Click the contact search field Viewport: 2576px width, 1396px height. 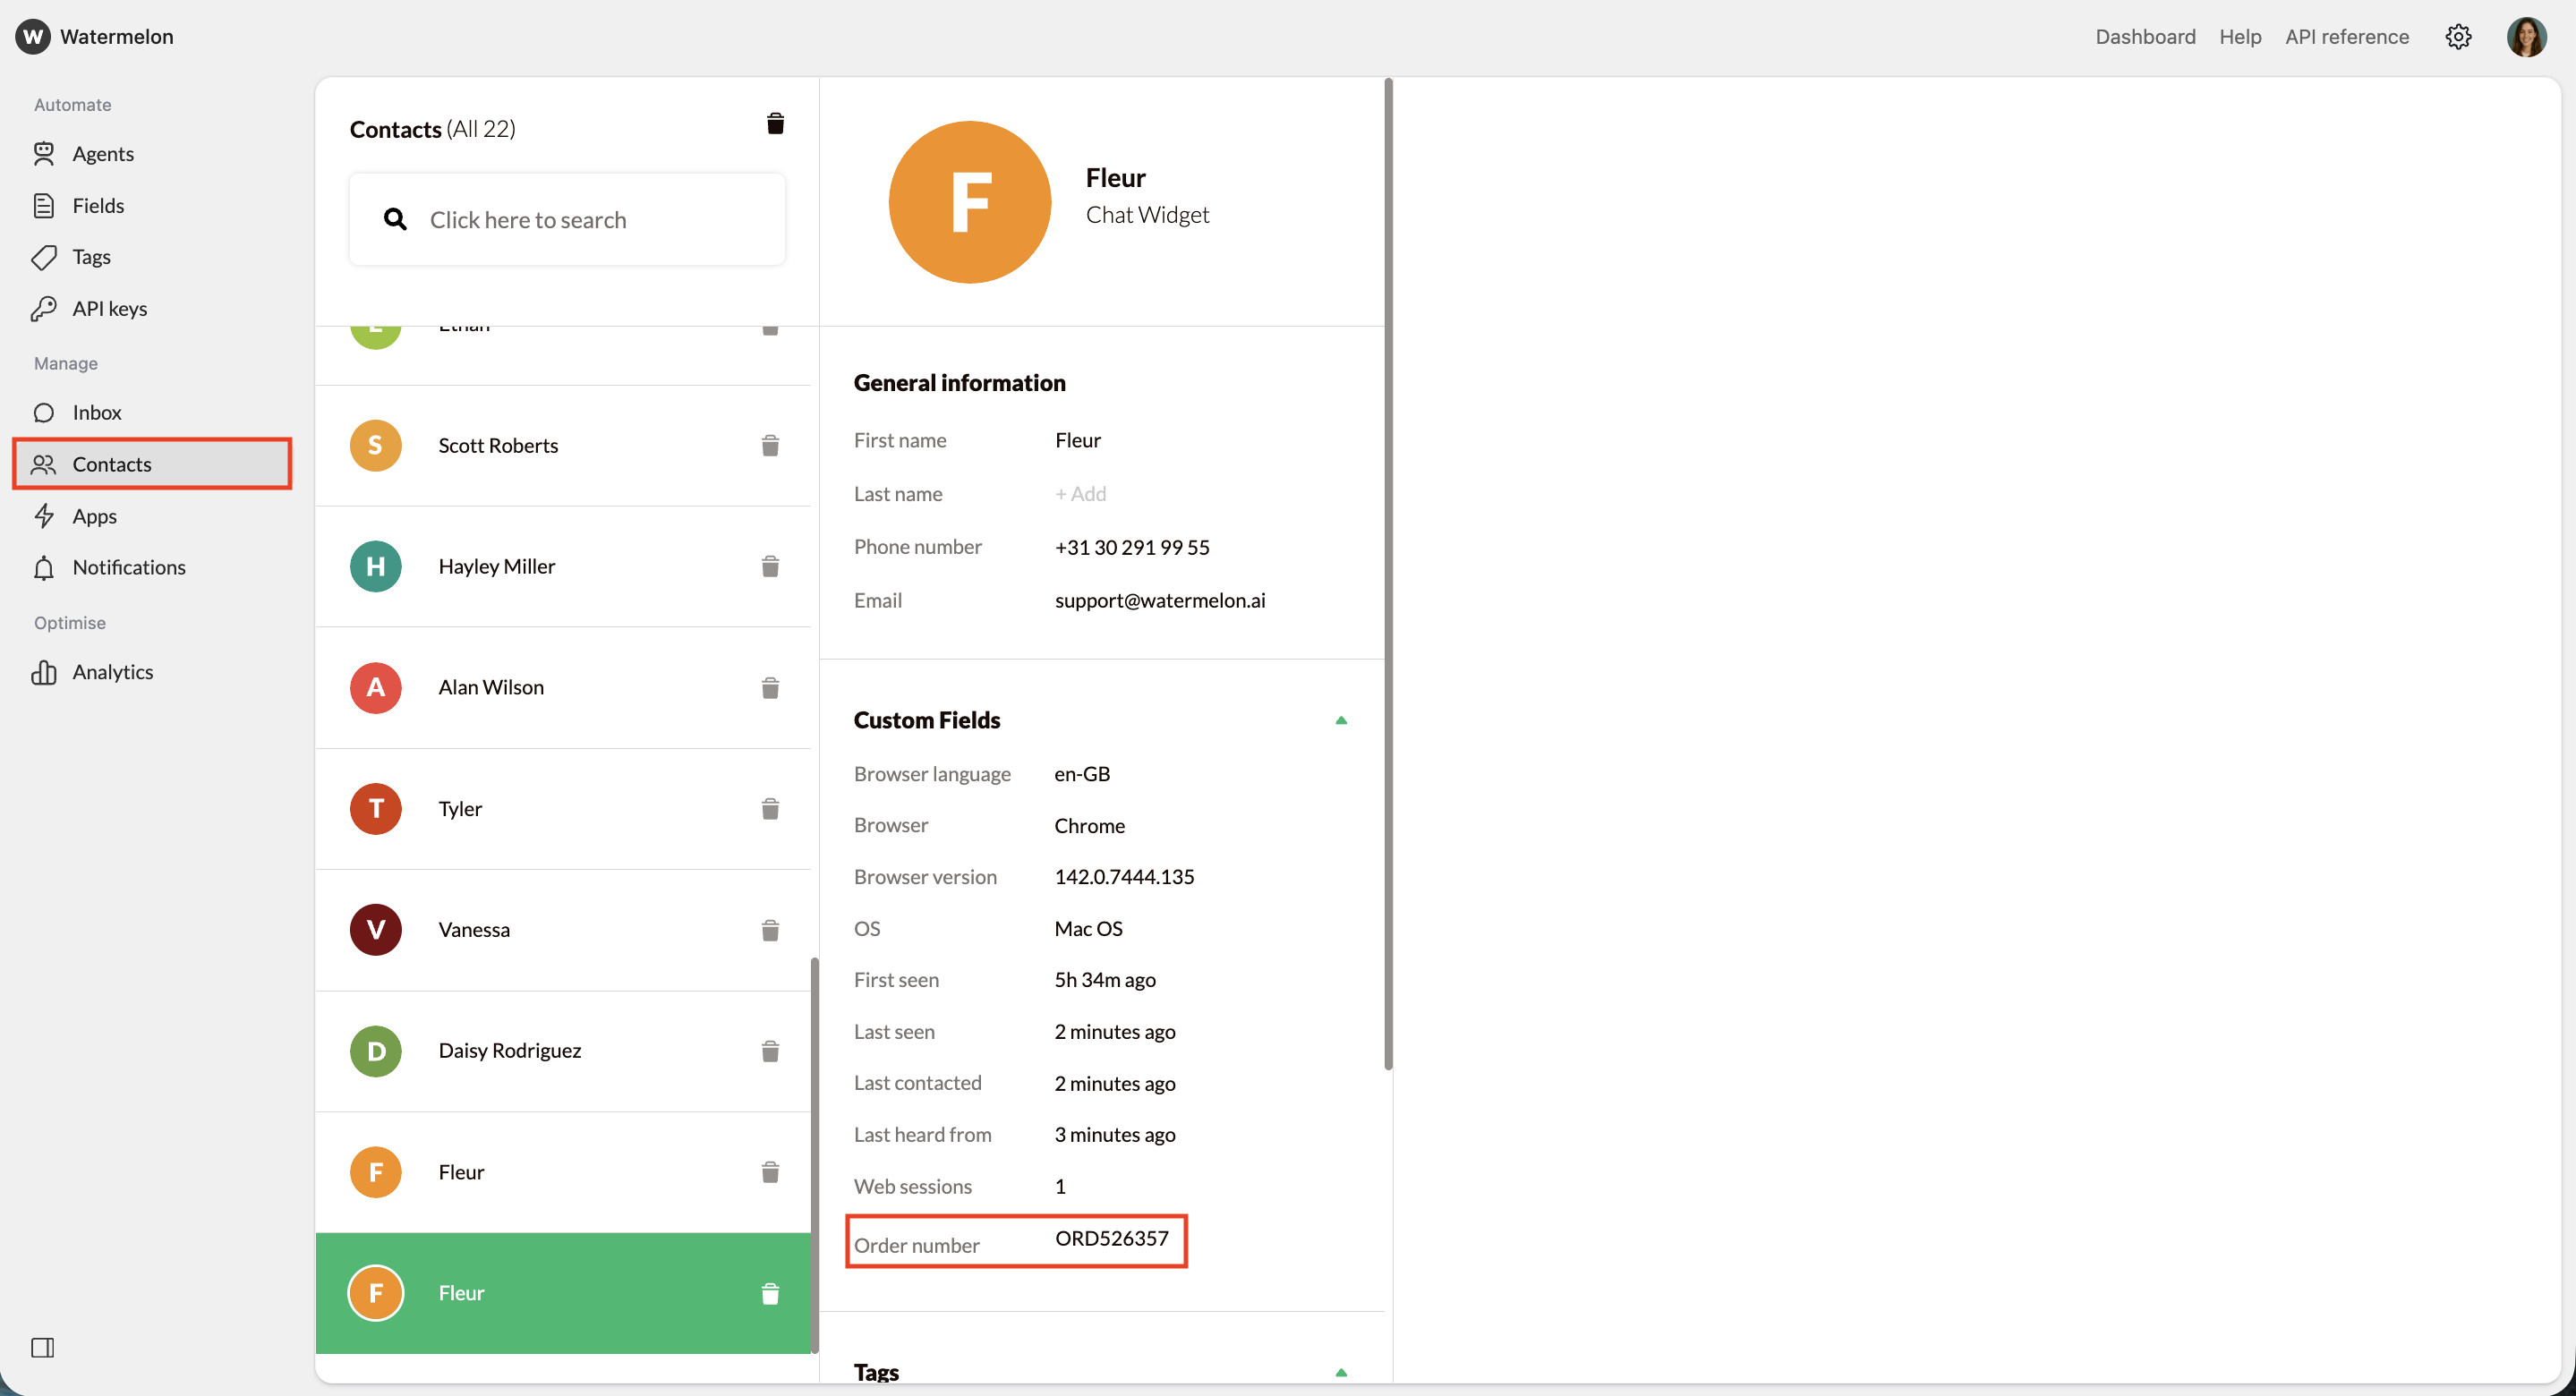(x=567, y=219)
